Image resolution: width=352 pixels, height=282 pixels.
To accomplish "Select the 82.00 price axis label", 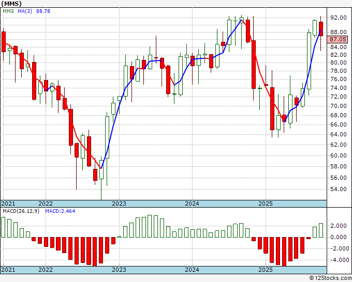I will pyautogui.click(x=338, y=55).
